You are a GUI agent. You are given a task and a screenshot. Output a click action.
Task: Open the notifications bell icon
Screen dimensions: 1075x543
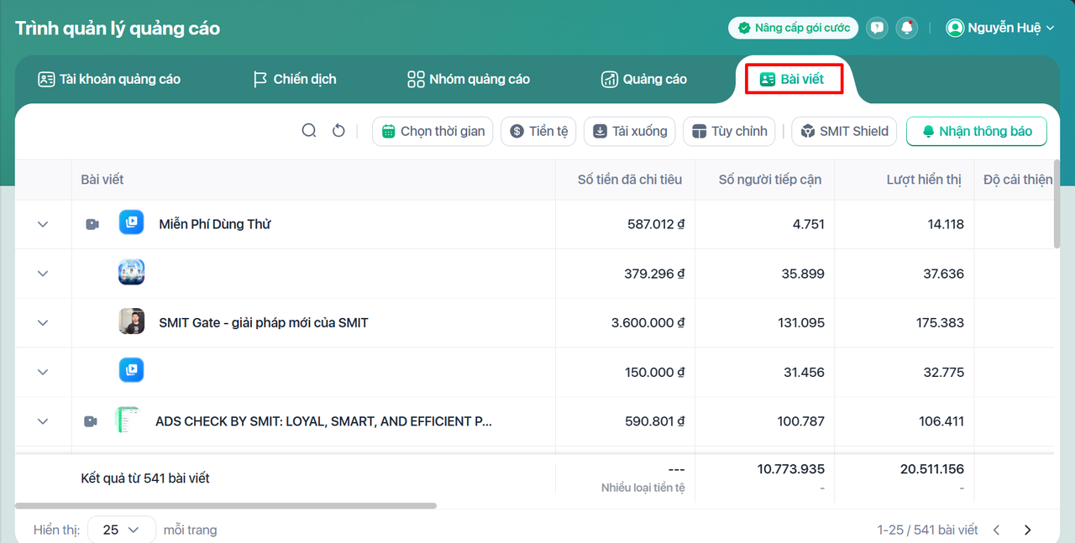(907, 28)
